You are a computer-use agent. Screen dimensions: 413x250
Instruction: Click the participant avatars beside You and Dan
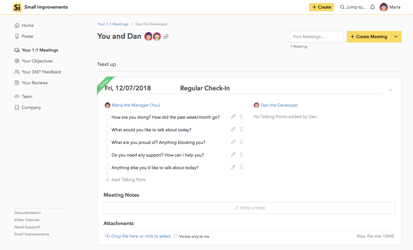tap(153, 36)
